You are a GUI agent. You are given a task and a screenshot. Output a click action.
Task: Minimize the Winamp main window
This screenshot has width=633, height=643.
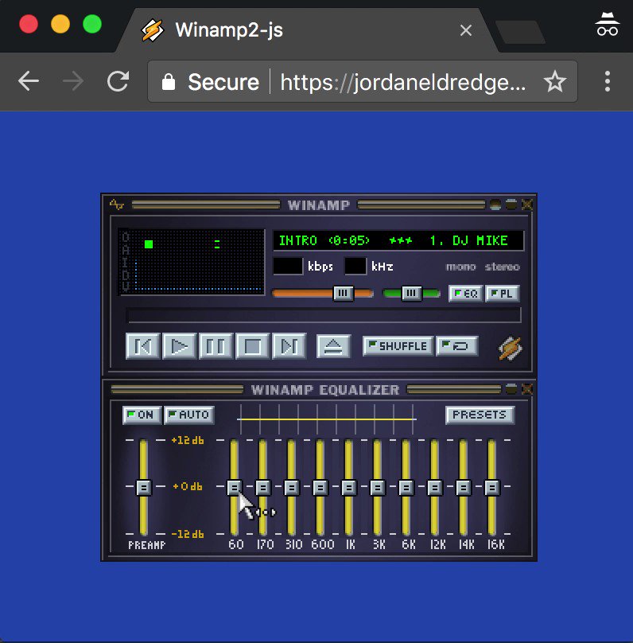tap(495, 205)
